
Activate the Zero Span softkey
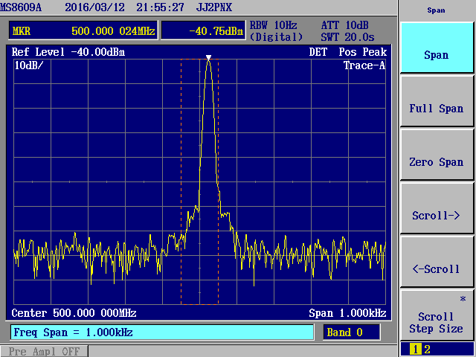click(x=437, y=155)
